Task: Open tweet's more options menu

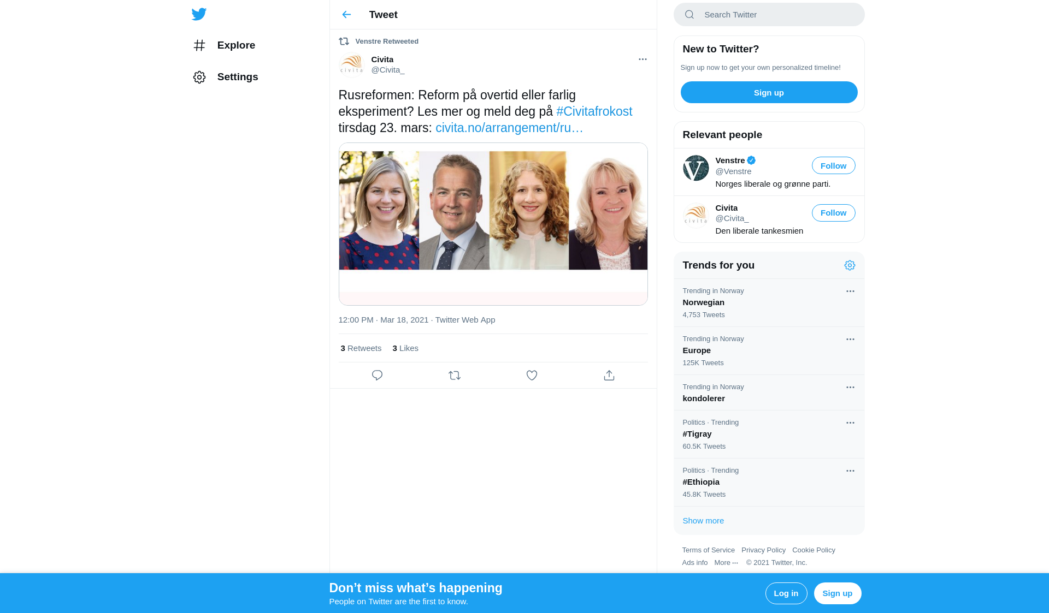Action: point(643,59)
